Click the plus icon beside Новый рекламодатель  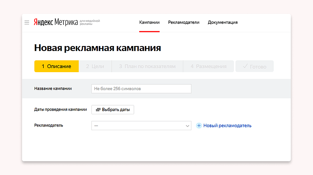click(x=199, y=126)
